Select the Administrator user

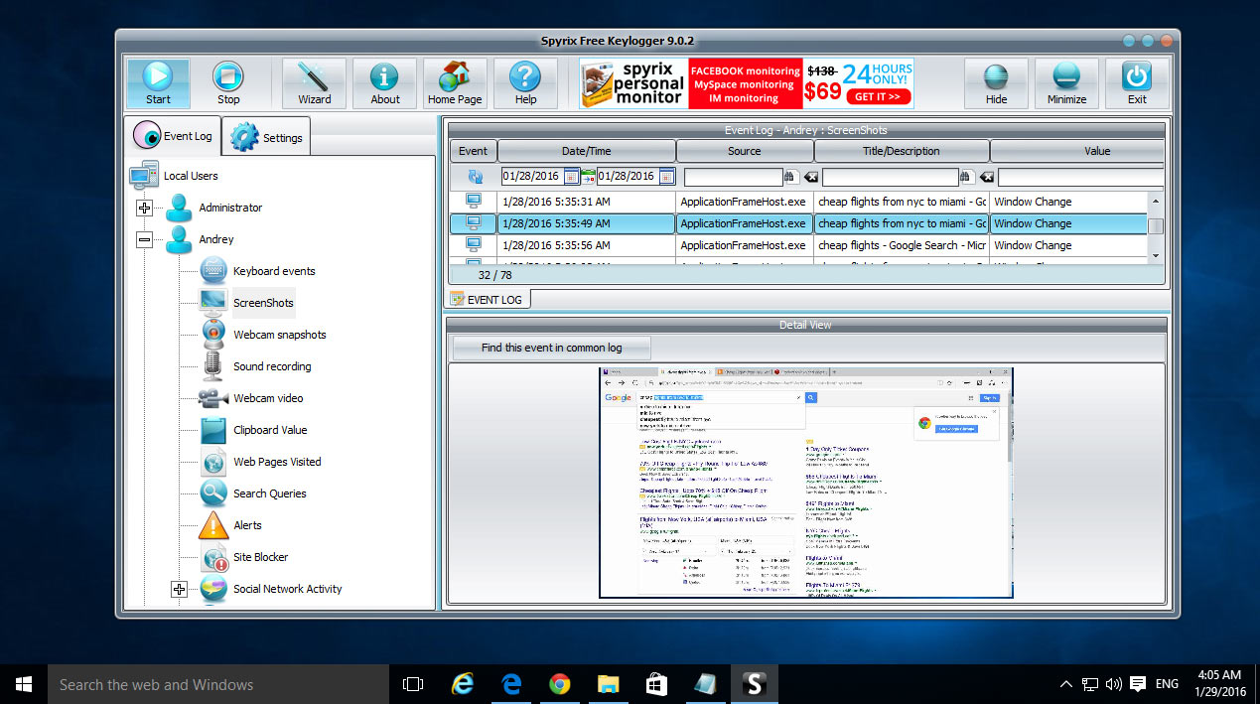(x=230, y=208)
